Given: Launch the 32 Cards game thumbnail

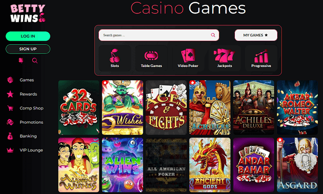Looking at the screenshot, I should click(x=79, y=108).
